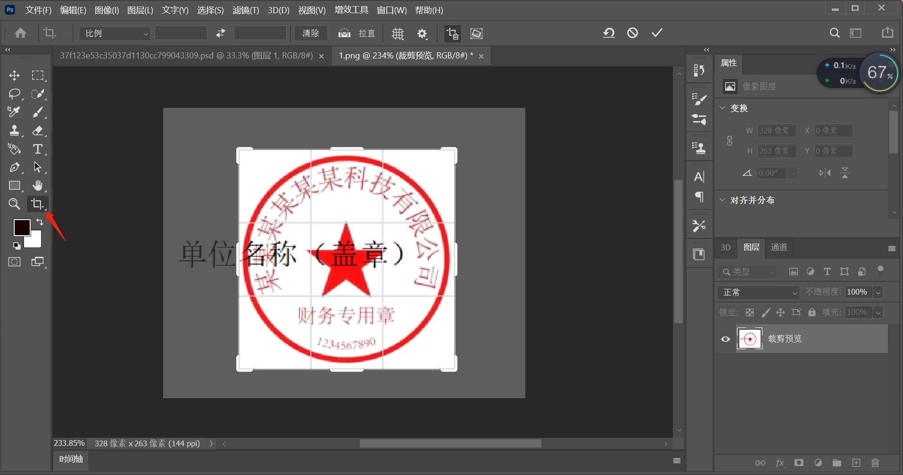Hide the 裁剪预览 layer
903x475 pixels.
click(725, 339)
